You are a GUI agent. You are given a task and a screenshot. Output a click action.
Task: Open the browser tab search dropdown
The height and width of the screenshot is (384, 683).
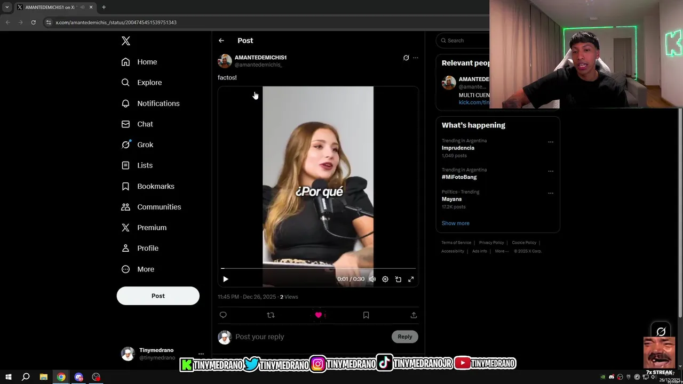7,7
